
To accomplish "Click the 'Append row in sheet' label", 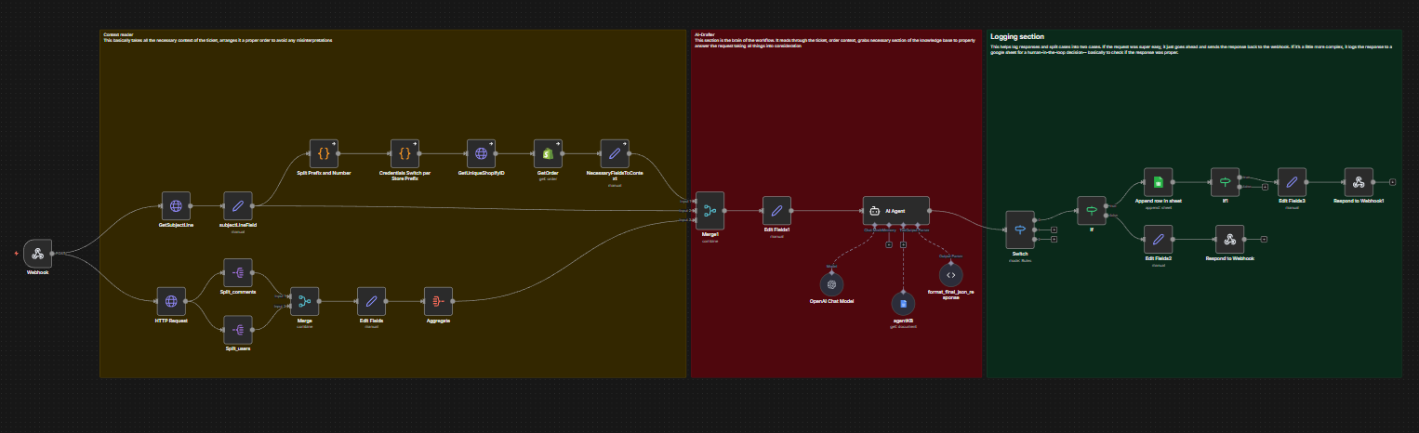I will (x=1158, y=202).
